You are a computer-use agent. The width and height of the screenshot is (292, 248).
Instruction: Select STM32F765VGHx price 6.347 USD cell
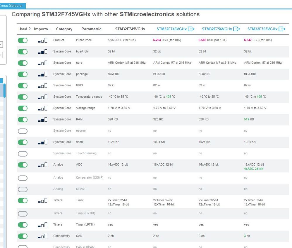pos(258,40)
